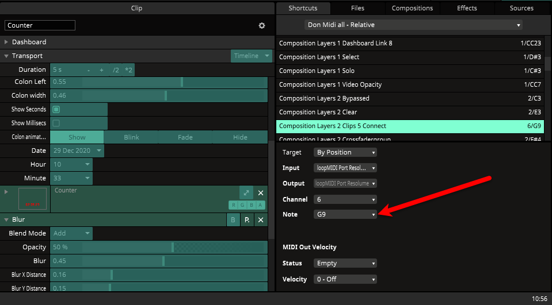This screenshot has width=552, height=305.
Task: Toggle the red R channel on Counter
Action: 234,205
